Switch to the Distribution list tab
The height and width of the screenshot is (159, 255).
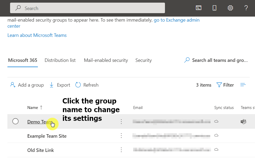tap(60, 60)
